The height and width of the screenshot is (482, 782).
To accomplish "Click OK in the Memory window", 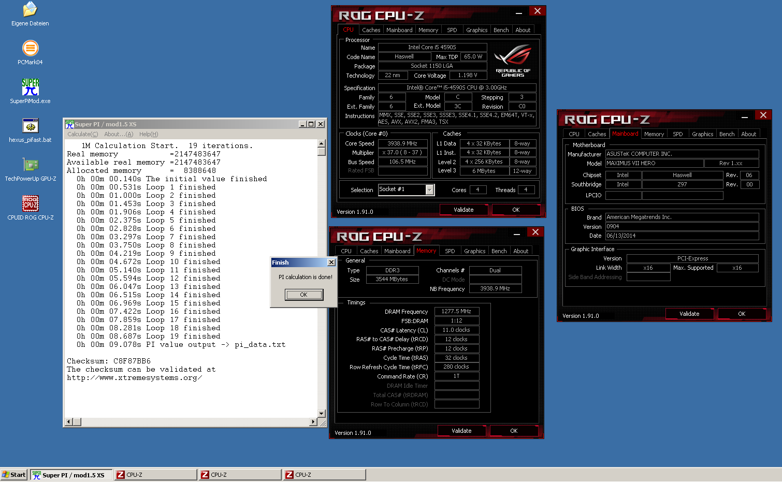I will (514, 431).
